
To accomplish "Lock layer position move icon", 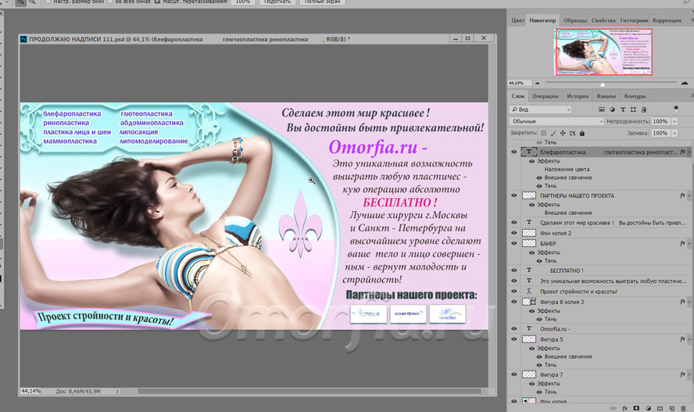I will [x=563, y=133].
